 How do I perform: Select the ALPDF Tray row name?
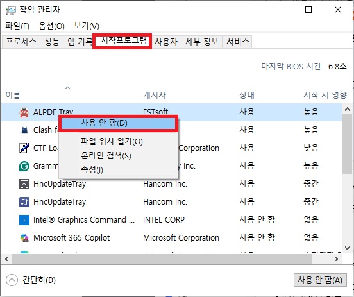tap(53, 112)
